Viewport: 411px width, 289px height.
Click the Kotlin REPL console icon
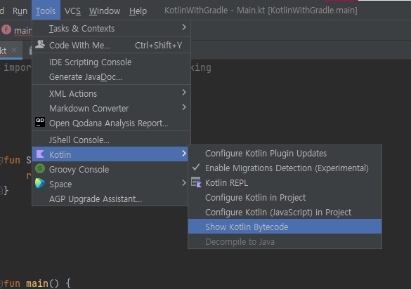pyautogui.click(x=196, y=182)
